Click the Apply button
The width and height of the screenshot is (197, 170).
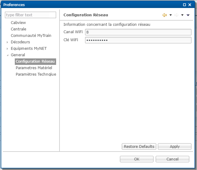[174, 146]
